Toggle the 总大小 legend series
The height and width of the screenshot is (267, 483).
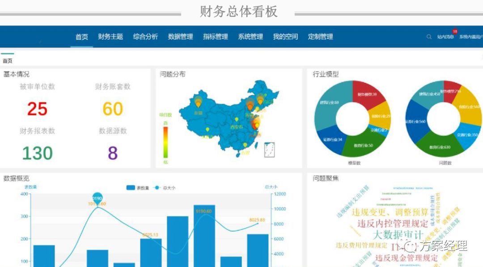coord(164,187)
